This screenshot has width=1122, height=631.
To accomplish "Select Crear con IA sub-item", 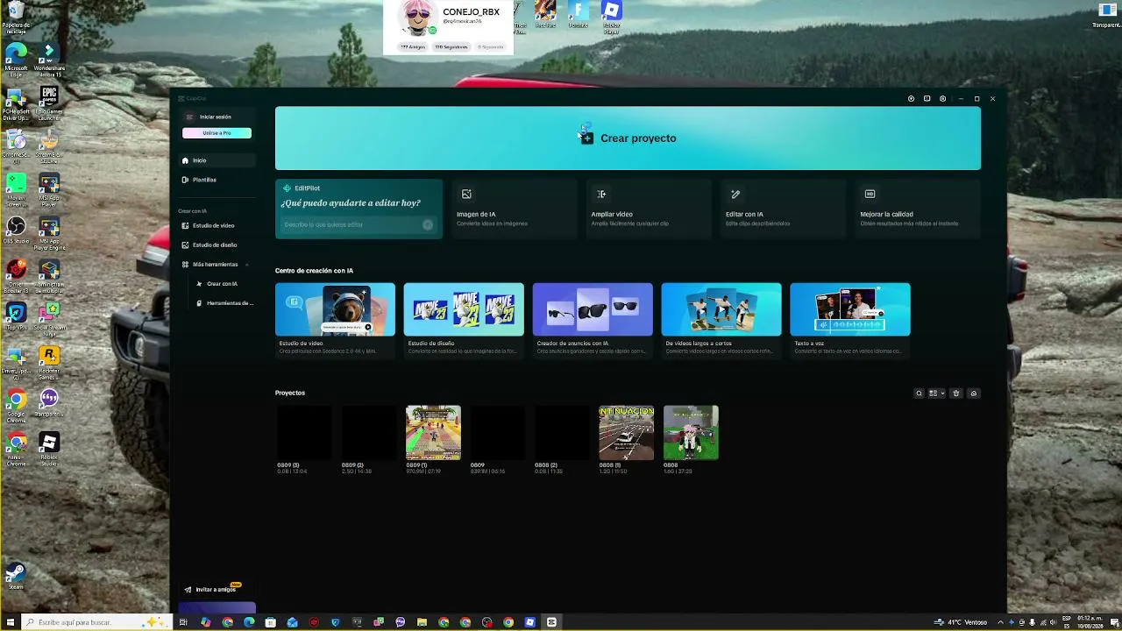I will (x=223, y=284).
